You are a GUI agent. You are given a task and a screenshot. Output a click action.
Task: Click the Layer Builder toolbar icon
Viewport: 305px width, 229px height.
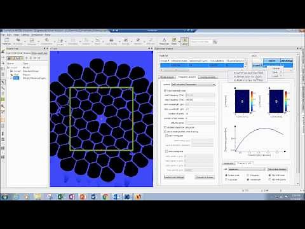point(111,41)
